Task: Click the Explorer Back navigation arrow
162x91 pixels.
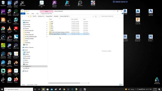Action: click(22, 16)
